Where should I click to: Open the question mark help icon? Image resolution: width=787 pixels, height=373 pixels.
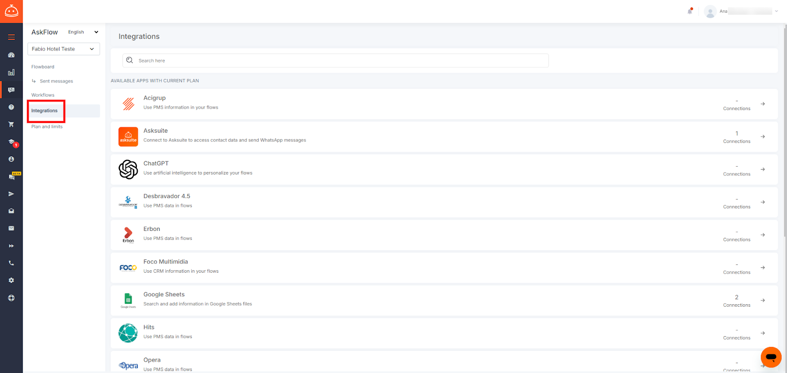pyautogui.click(x=11, y=107)
